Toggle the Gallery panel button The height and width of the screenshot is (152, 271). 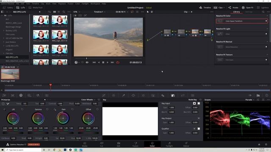click(x=8, y=8)
